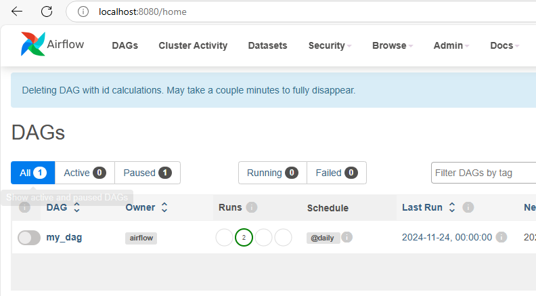This screenshot has height=296, width=536.
Task: Click the Filter DAGs by tag field
Action: [483, 173]
